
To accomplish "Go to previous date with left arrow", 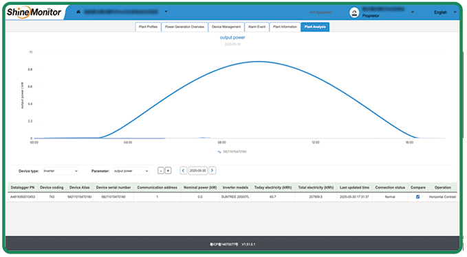I will pyautogui.click(x=184, y=171).
